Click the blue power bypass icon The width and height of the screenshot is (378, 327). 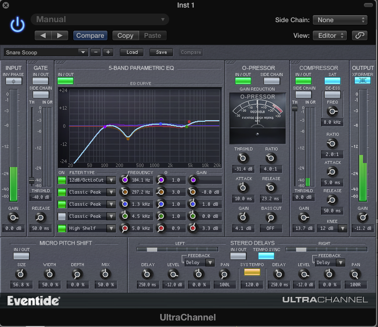click(x=18, y=25)
